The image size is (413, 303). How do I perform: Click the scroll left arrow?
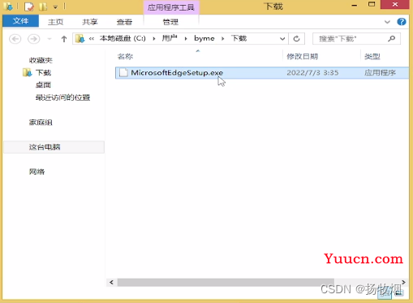tap(111, 282)
